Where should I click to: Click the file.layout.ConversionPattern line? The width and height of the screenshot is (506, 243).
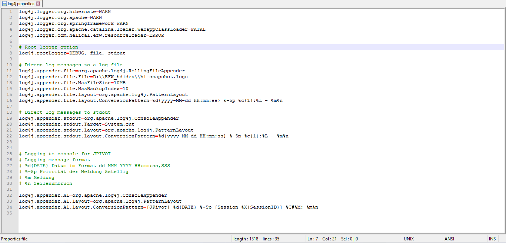(151, 100)
